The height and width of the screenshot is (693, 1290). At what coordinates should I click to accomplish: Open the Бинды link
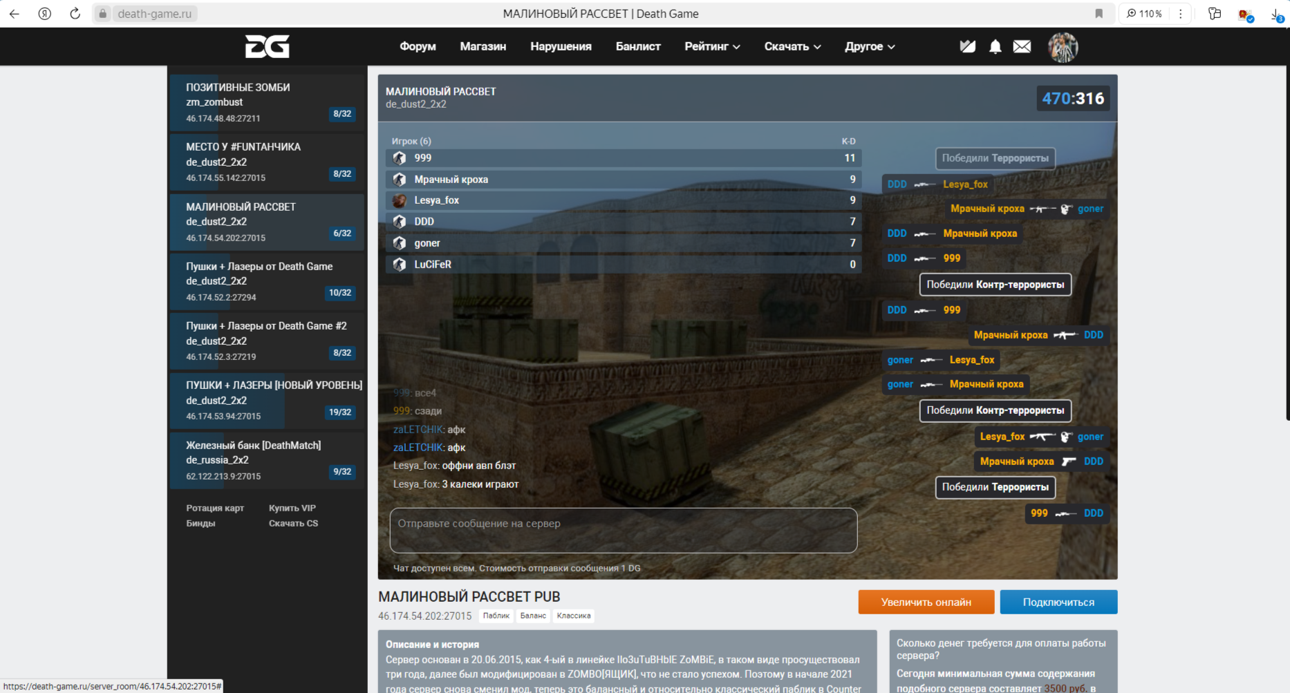pyautogui.click(x=200, y=523)
